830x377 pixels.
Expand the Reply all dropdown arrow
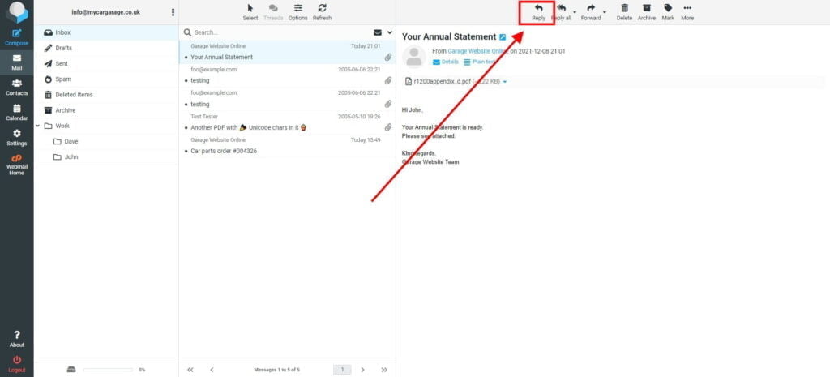click(575, 12)
